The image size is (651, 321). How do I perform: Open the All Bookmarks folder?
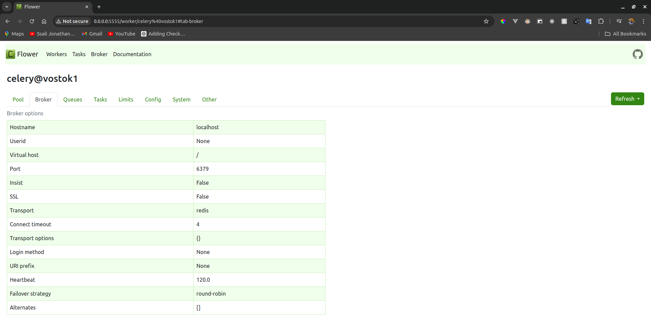pyautogui.click(x=625, y=34)
